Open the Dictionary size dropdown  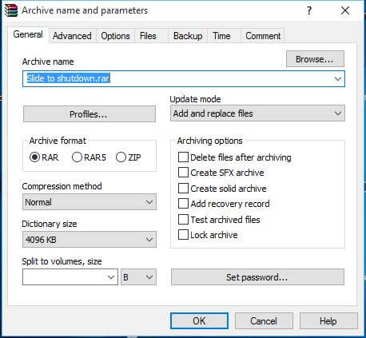pos(90,240)
